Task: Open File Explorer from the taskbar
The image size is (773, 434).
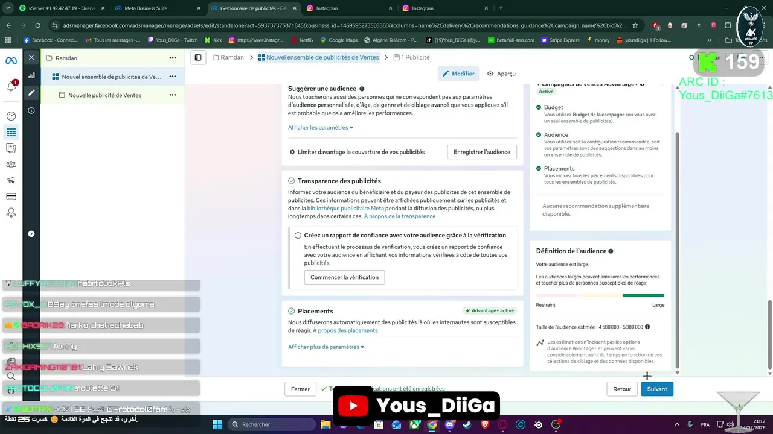Action: click(x=326, y=424)
